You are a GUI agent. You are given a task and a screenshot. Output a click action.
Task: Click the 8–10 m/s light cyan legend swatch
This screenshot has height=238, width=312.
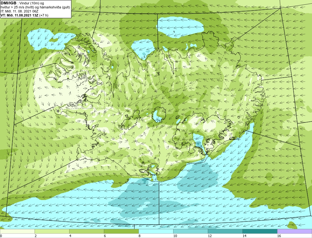tap(156, 231)
